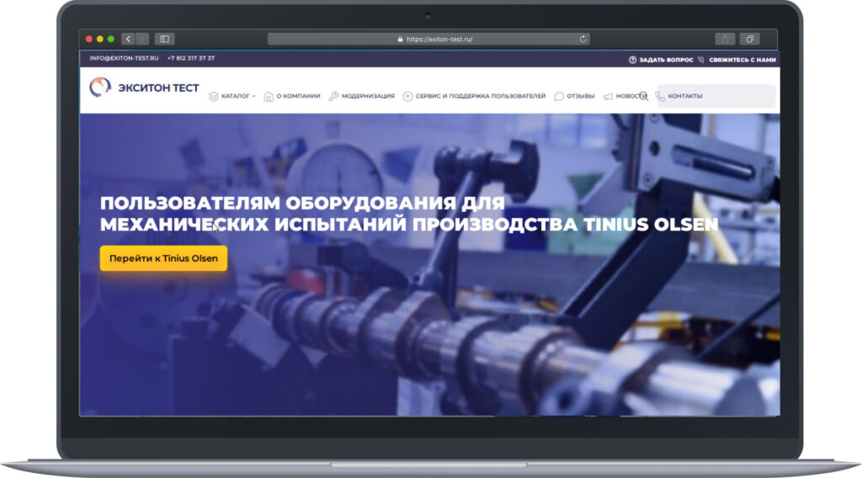Open the СВЯЖИТЕСЬ С НАМИ link
This screenshot has height=478, width=862.
click(x=742, y=60)
